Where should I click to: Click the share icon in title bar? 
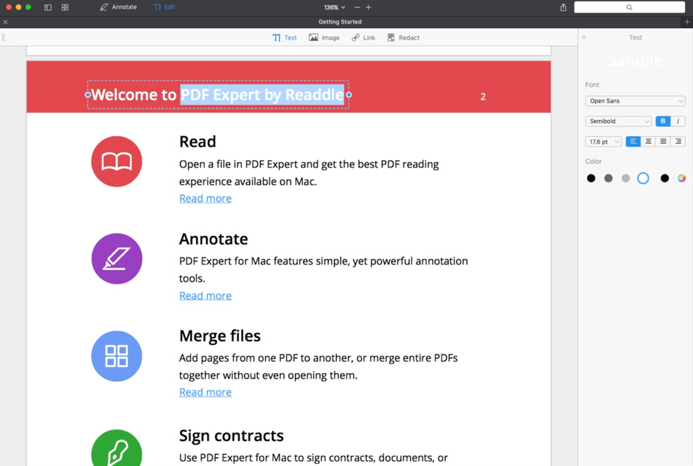click(563, 7)
